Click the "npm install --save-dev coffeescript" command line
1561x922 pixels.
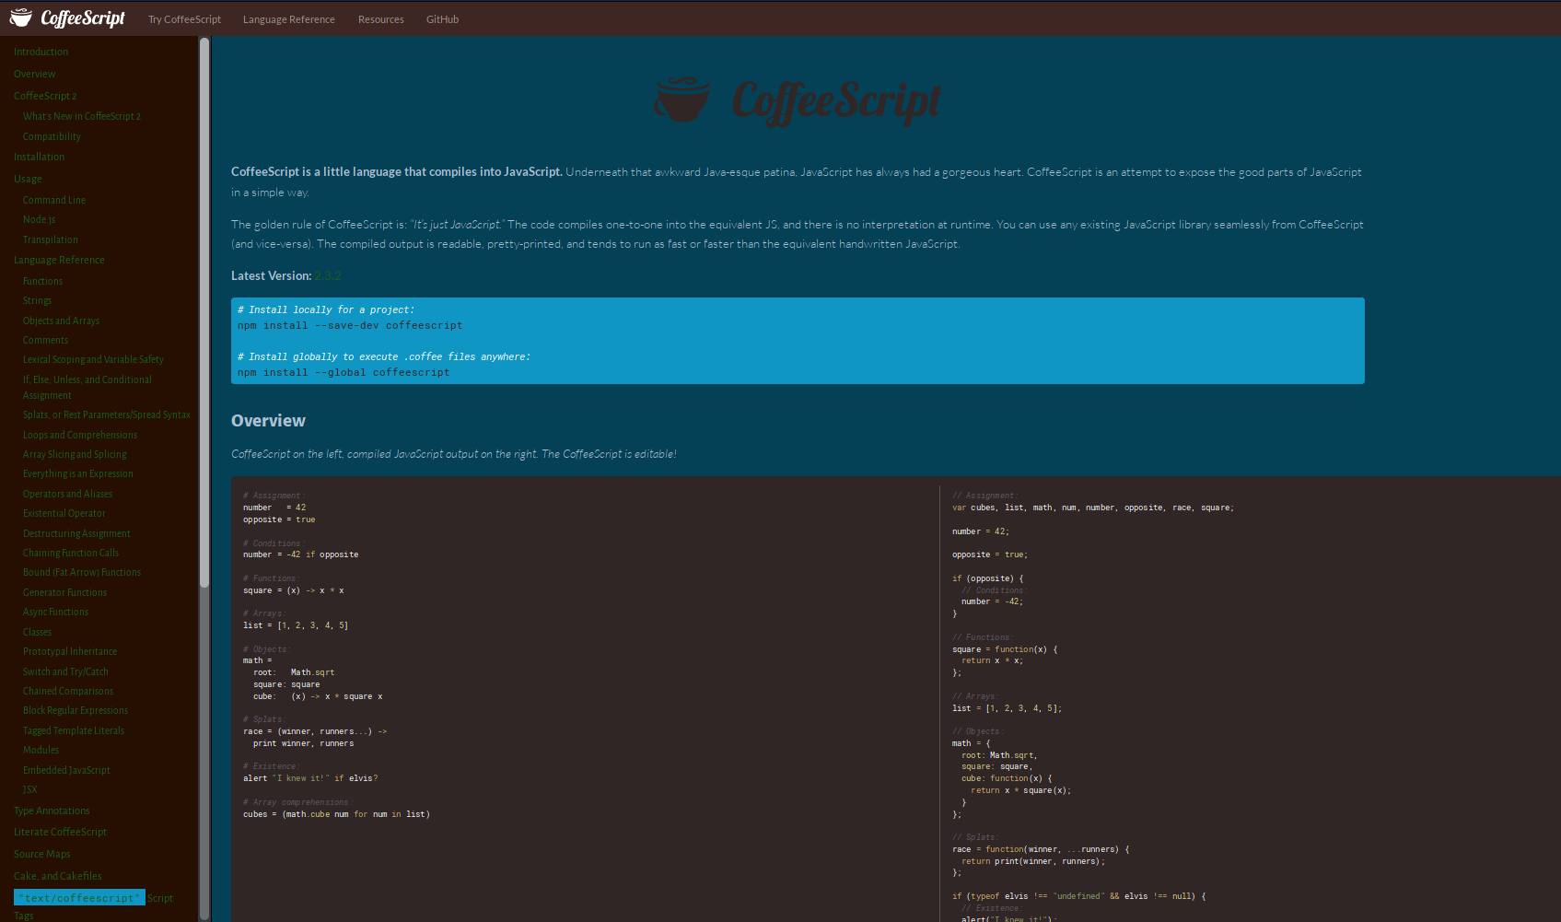pyautogui.click(x=350, y=326)
